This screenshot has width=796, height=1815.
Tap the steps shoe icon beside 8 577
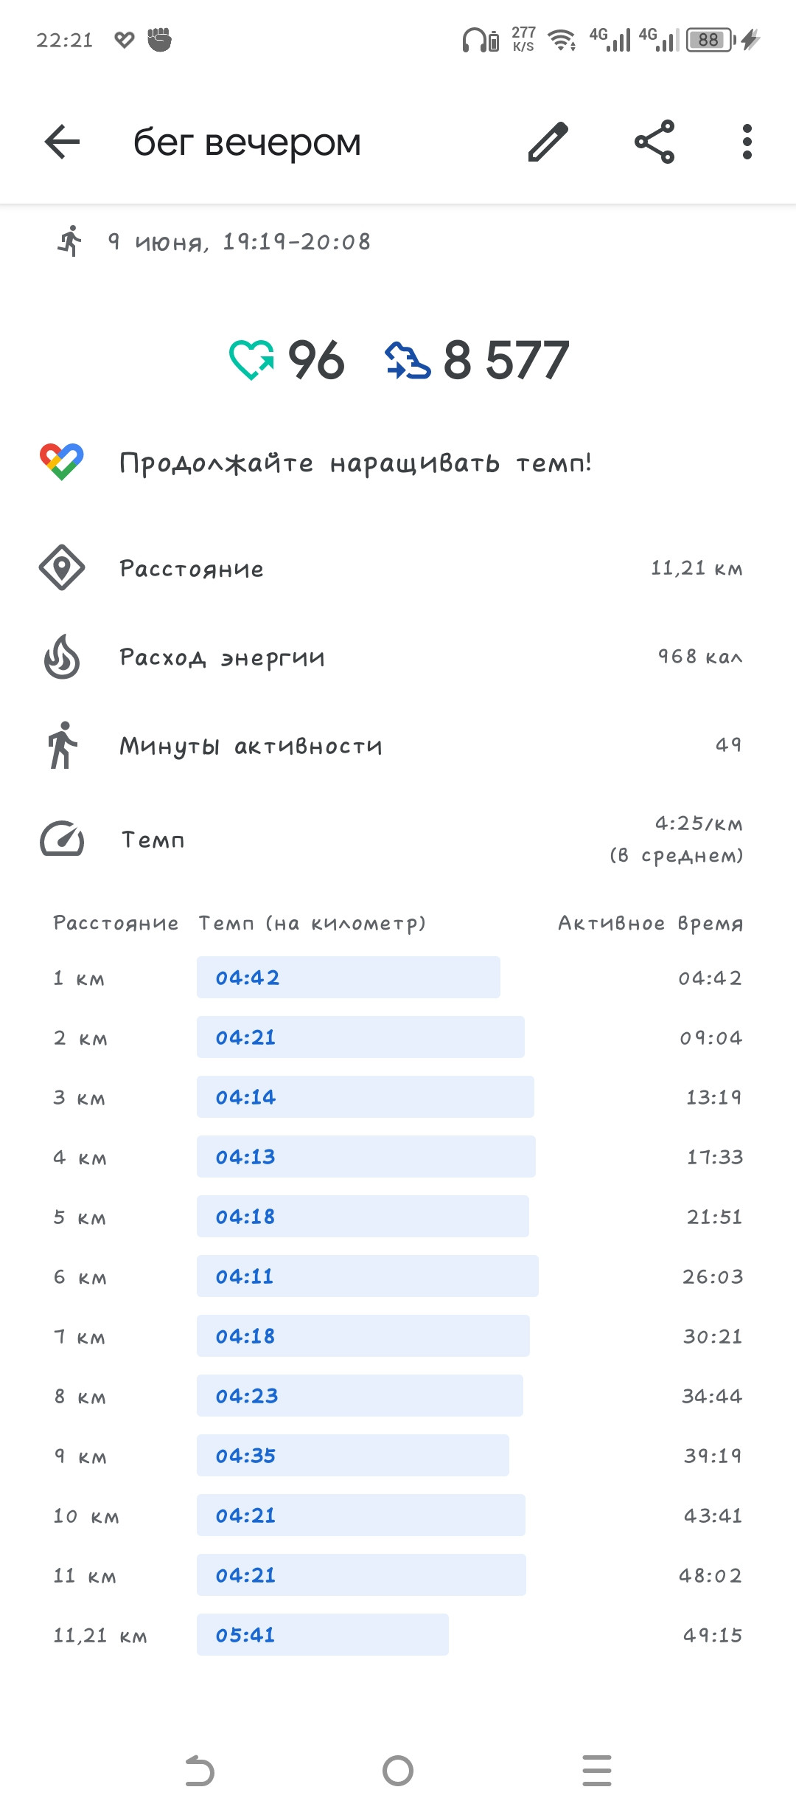[x=408, y=361]
